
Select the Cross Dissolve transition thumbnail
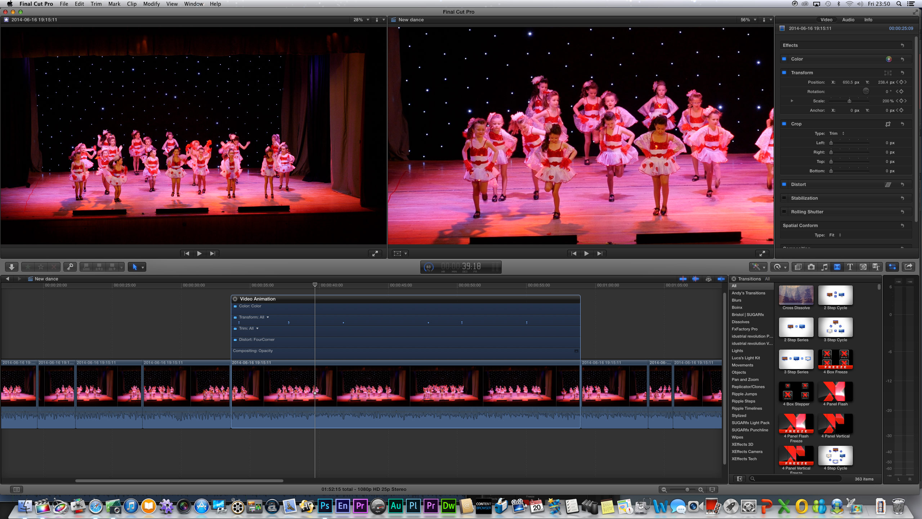point(796,296)
